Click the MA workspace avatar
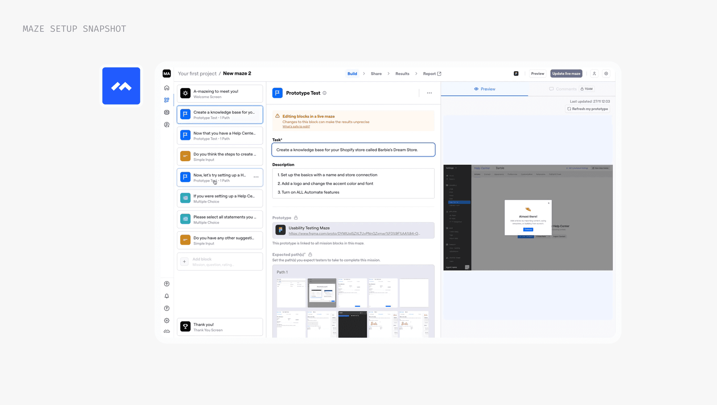Image resolution: width=717 pixels, height=405 pixels. 167,73
